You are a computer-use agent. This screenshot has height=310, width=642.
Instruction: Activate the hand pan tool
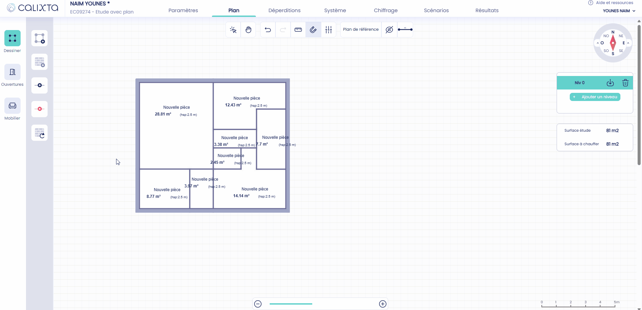click(248, 30)
